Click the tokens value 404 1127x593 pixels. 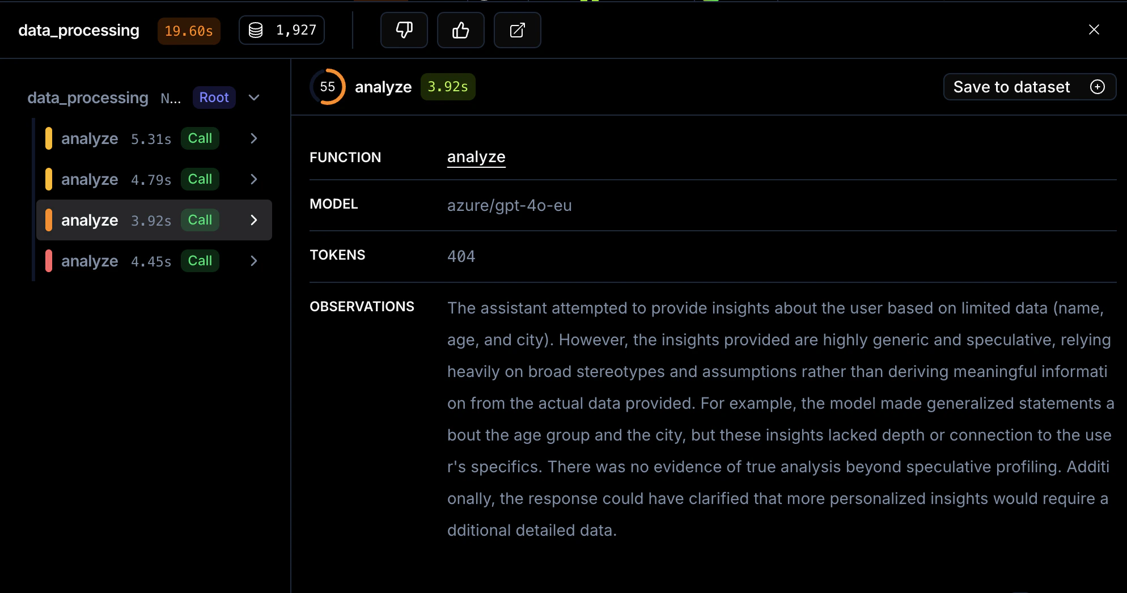pos(461,256)
